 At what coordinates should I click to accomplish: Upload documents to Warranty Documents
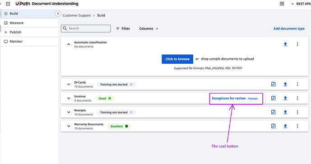pyautogui.click(x=285, y=126)
